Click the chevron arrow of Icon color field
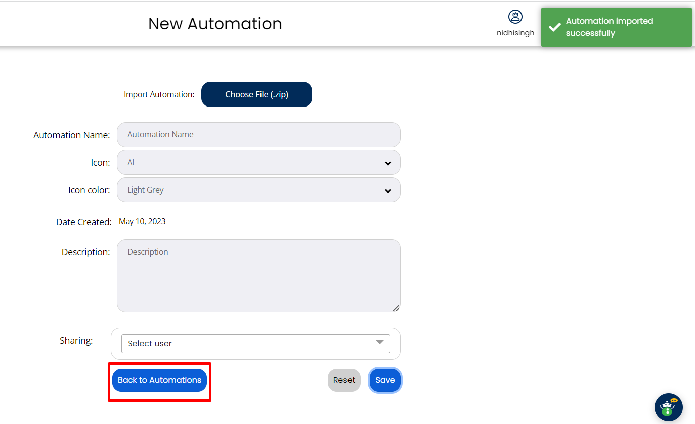The width and height of the screenshot is (695, 424). point(388,191)
